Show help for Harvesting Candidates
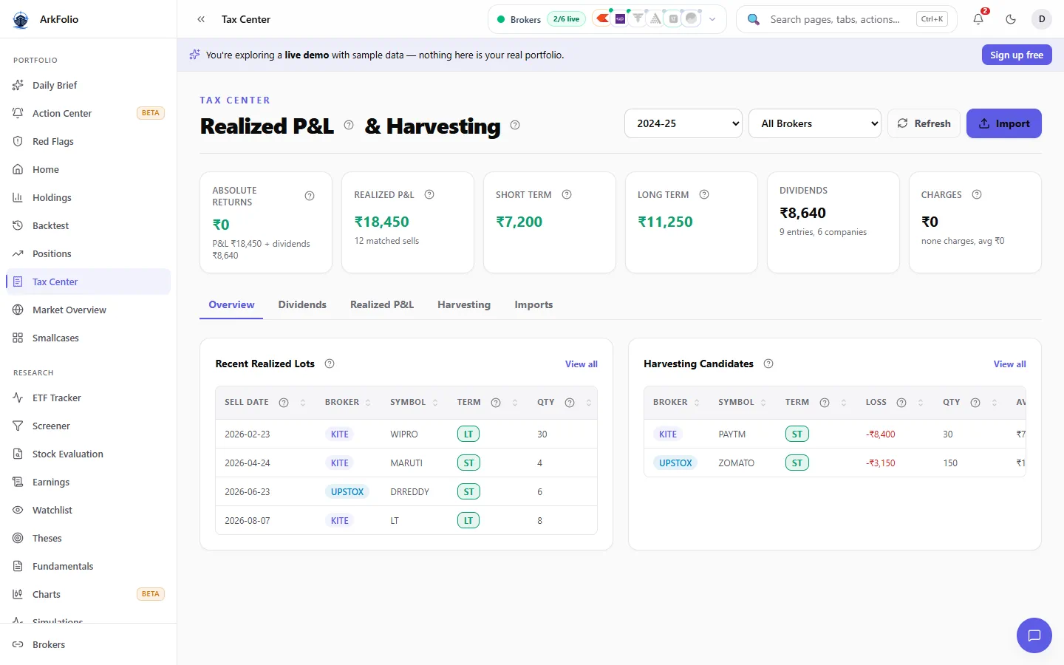Screen dimensions: 1064x665 pos(768,364)
